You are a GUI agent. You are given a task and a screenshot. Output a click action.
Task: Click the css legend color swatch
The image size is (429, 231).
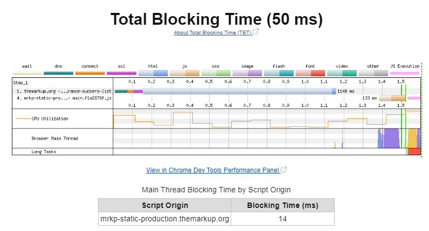tap(216, 73)
